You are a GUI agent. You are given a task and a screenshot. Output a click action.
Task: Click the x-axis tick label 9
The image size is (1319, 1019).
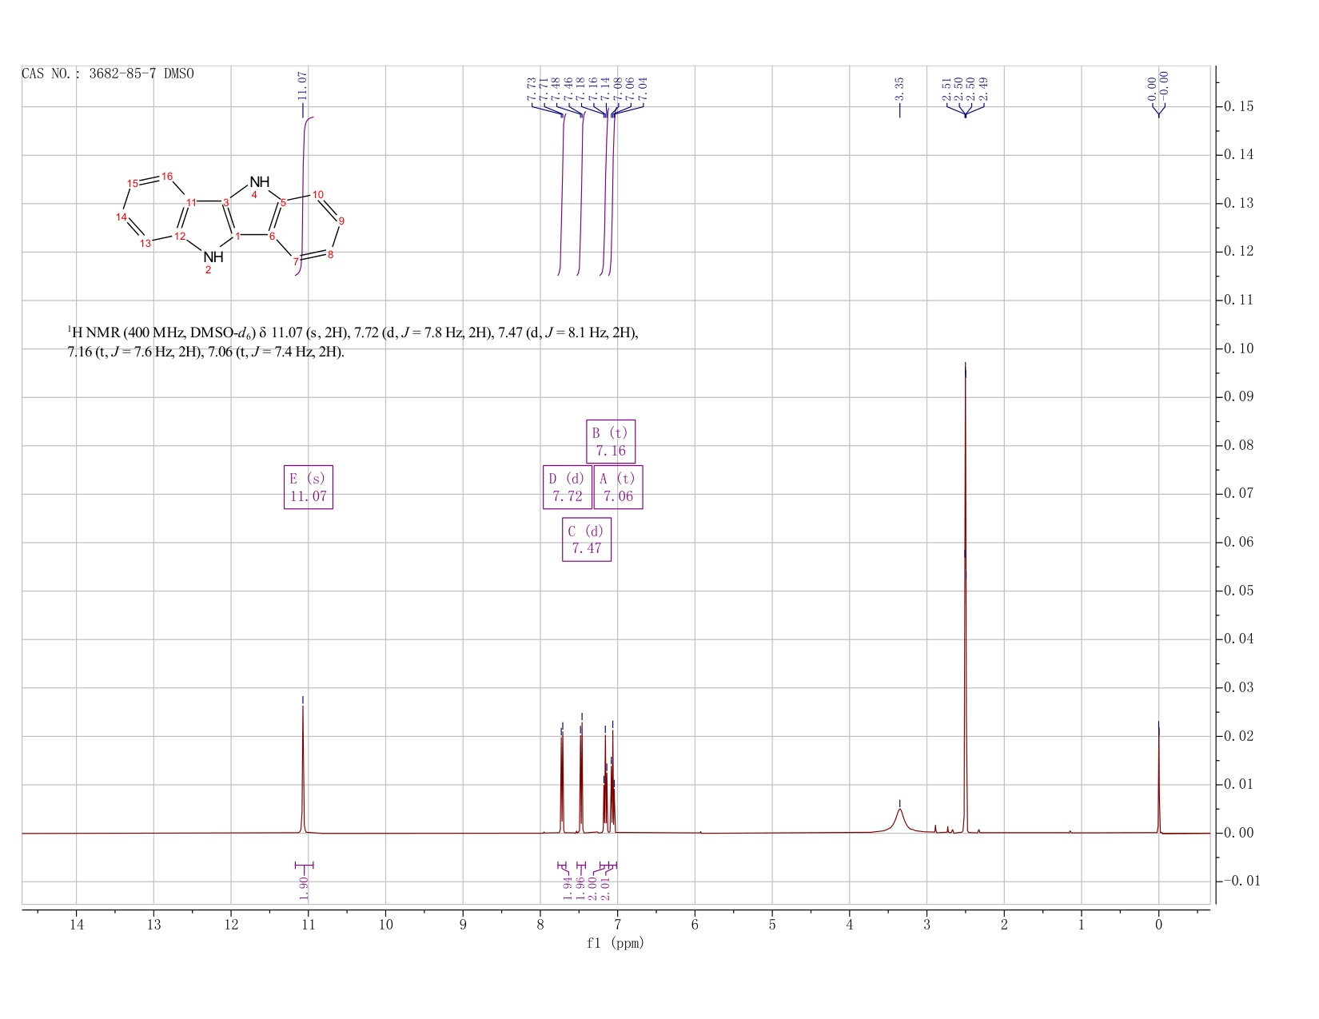pos(463,925)
